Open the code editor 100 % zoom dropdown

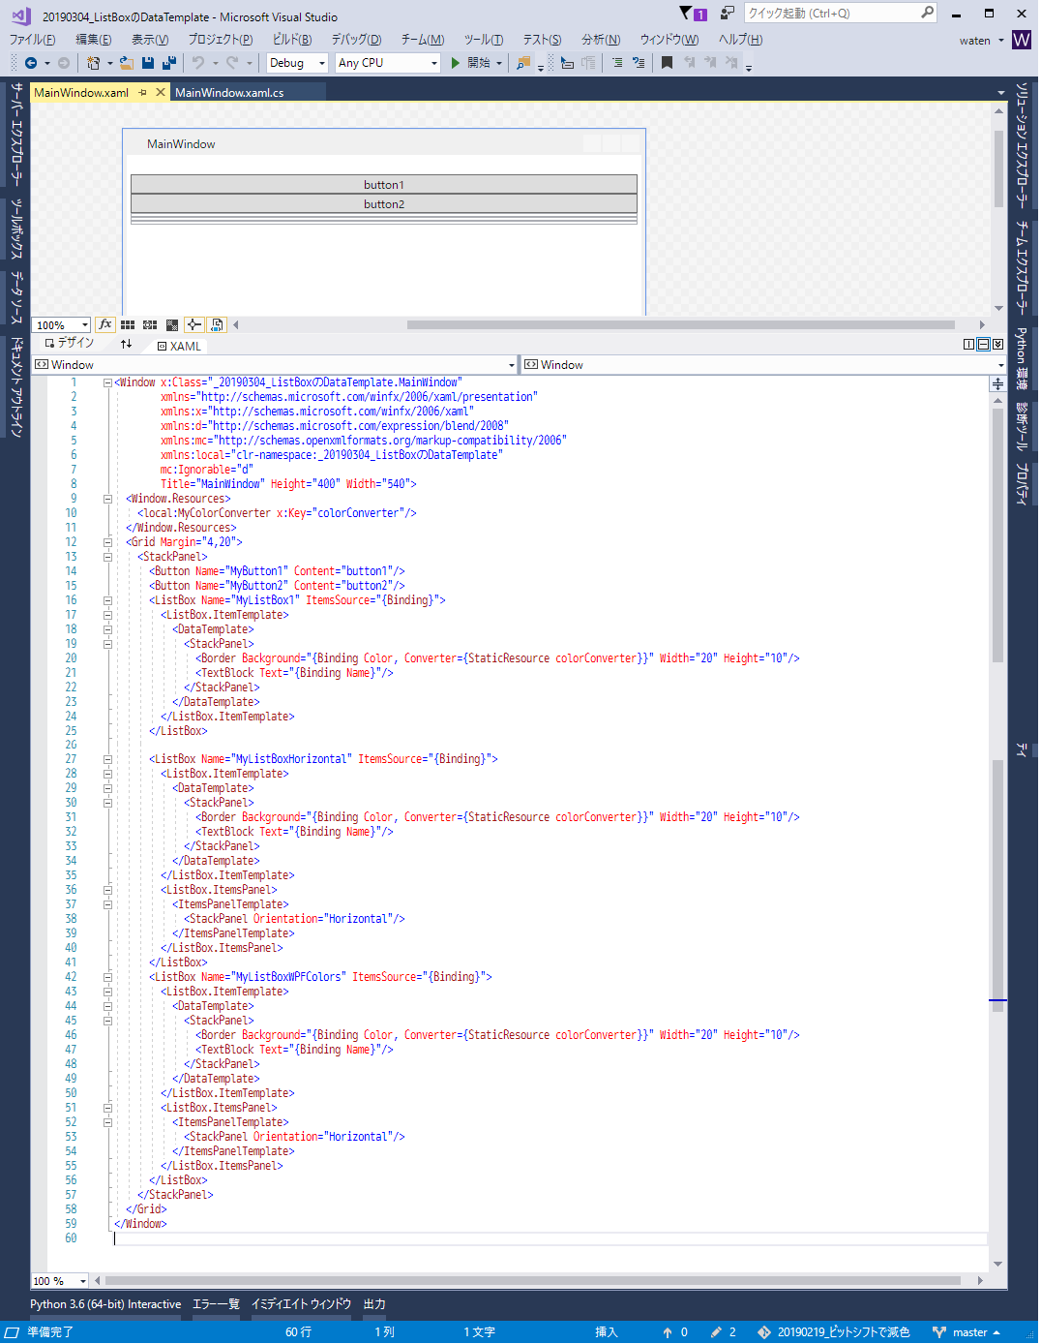[x=60, y=1282]
